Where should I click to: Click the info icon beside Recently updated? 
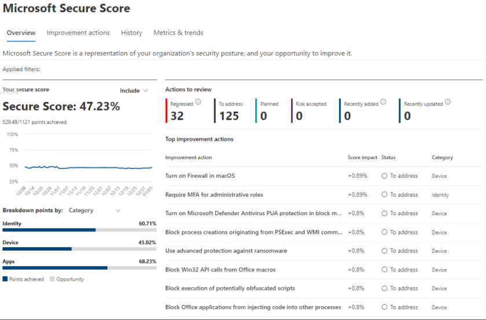(x=448, y=102)
